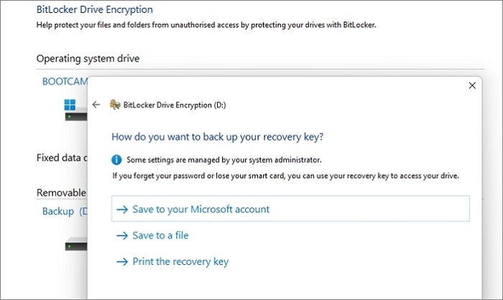Viewport: 503px width, 300px height.
Task: Click the Fixed data drives heading
Action: [x=62, y=157]
